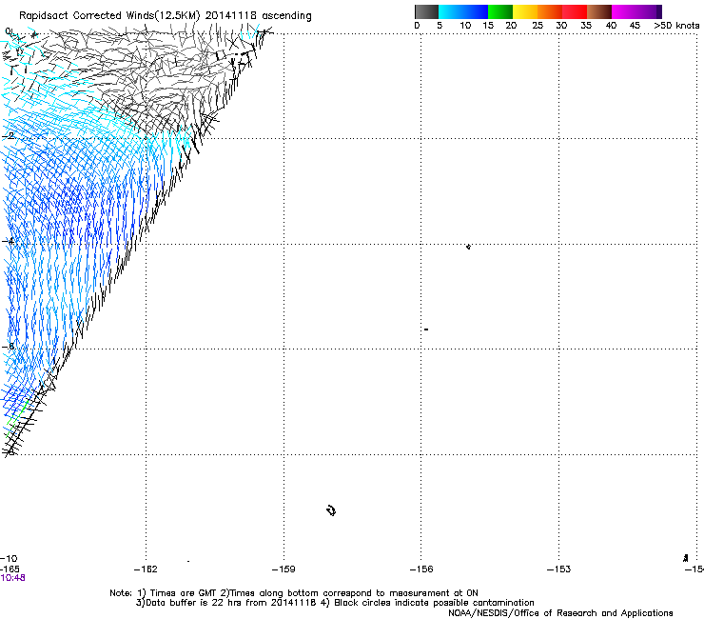This screenshot has height=619, width=704.
Task: Click the '-10' latitude axis label
Action: tap(9, 559)
